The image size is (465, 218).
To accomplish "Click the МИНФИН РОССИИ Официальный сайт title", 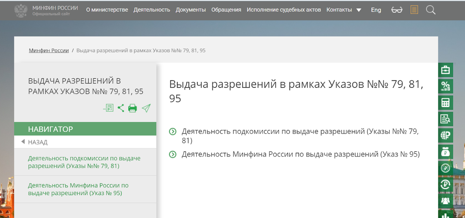I will [55, 11].
